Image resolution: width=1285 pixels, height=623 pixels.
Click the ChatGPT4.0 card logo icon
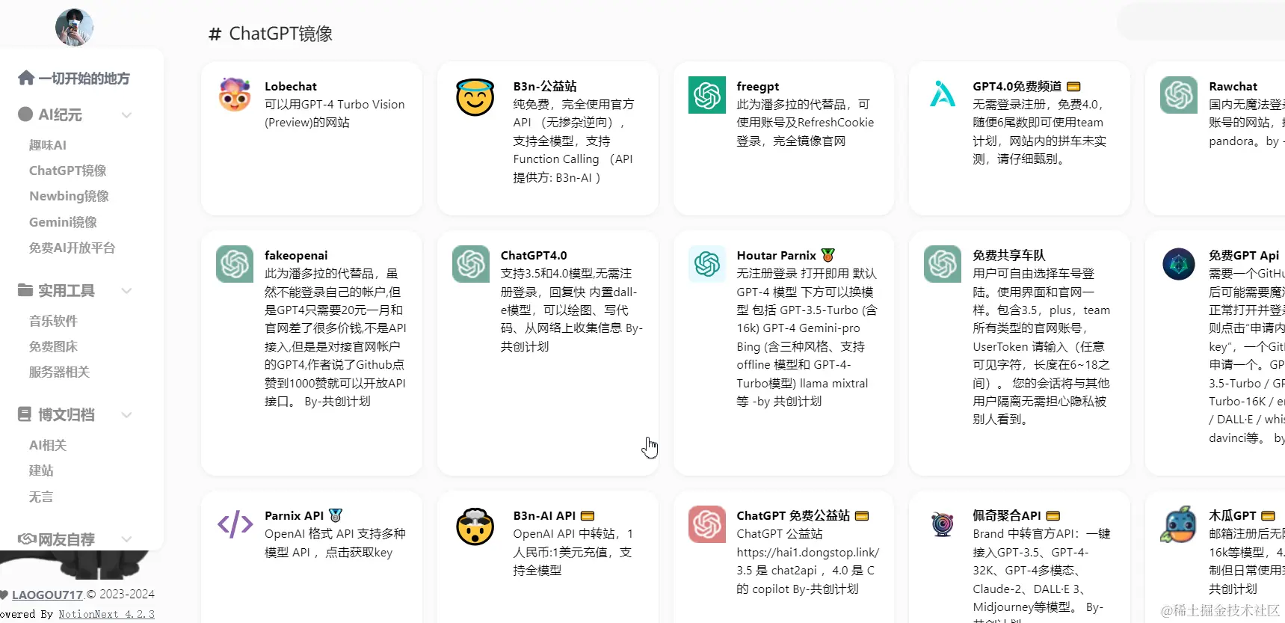[471, 264]
